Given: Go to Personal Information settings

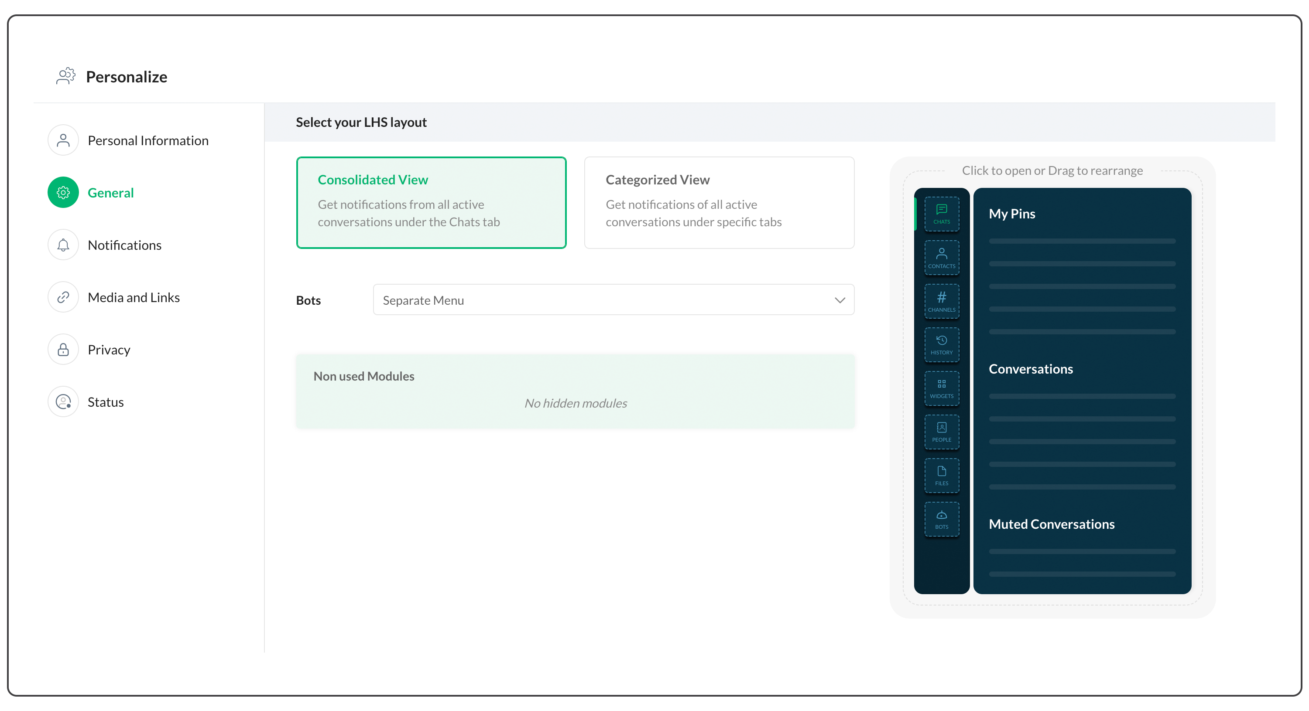Looking at the screenshot, I should coord(148,141).
